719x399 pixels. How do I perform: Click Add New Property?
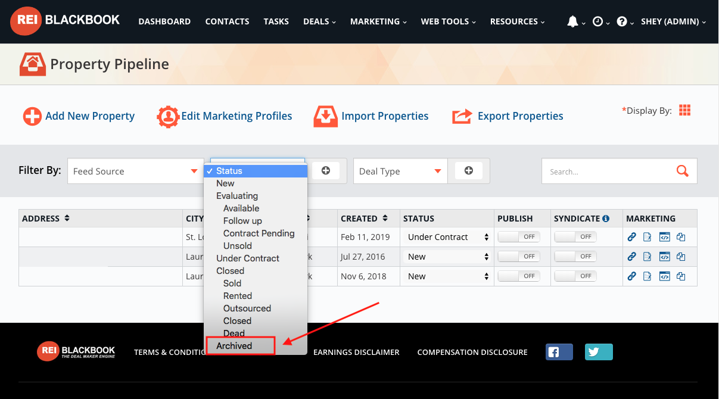(79, 116)
